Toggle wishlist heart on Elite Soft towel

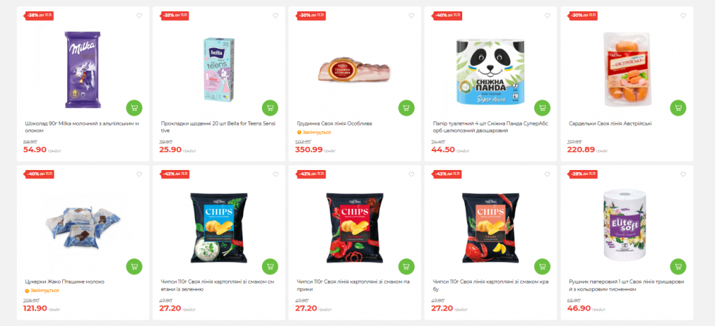click(x=683, y=174)
